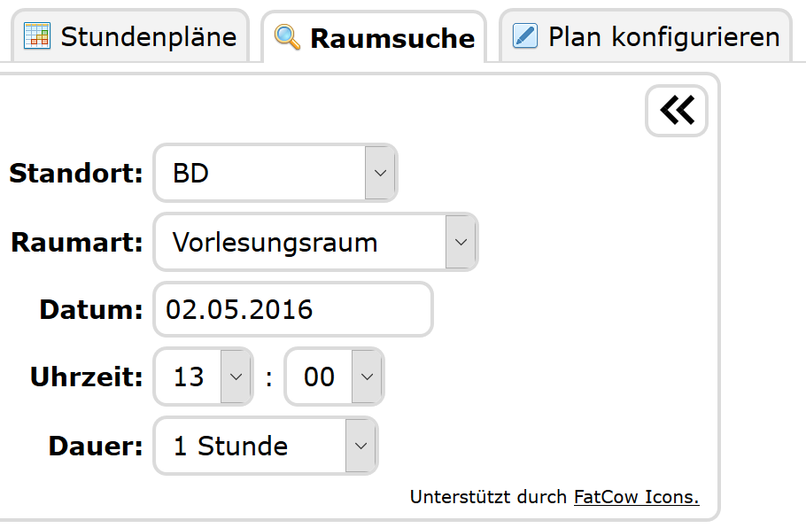Follow the FatCow Icons link
806x528 pixels.
636,497
